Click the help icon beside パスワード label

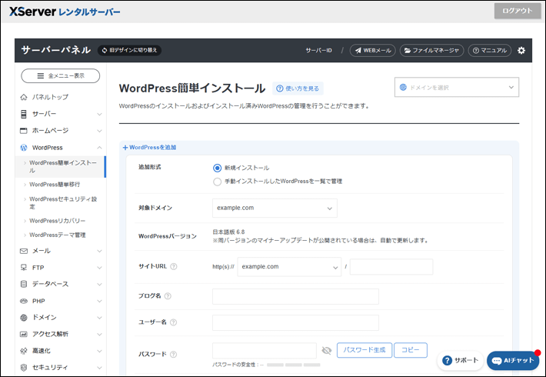click(173, 355)
